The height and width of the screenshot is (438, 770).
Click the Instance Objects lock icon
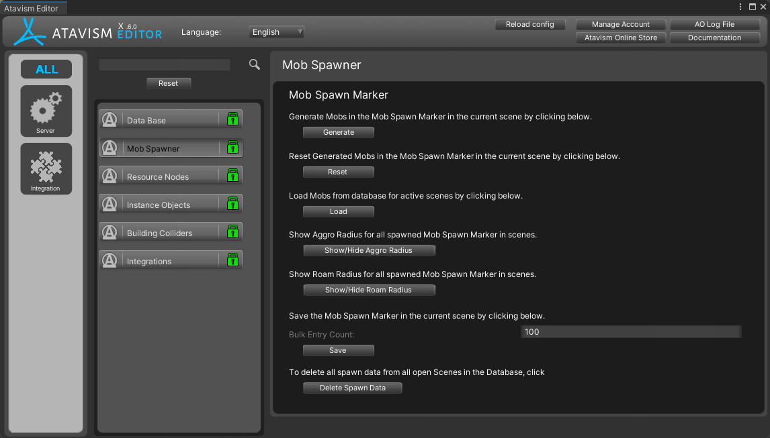[x=232, y=204]
